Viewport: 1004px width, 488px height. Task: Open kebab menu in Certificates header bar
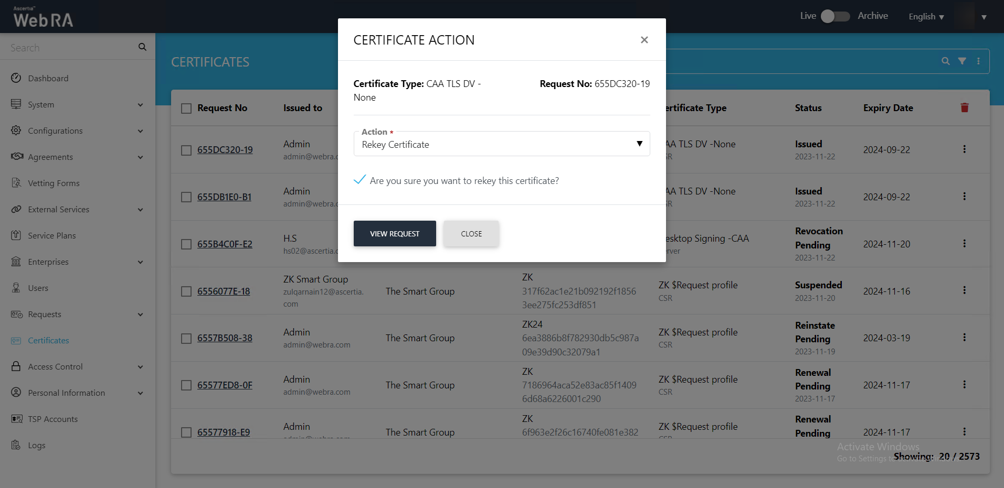(x=978, y=61)
